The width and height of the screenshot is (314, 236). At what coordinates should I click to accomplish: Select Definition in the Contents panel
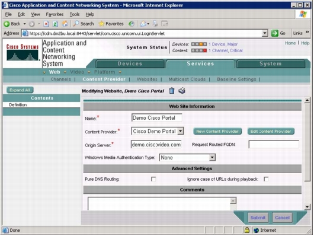pos(18,105)
